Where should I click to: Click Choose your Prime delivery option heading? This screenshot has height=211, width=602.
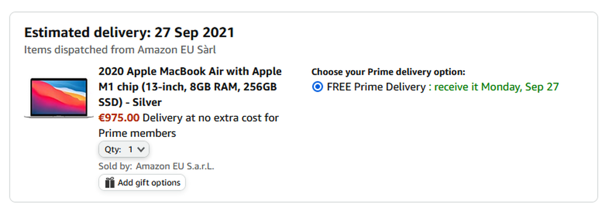pyautogui.click(x=388, y=72)
